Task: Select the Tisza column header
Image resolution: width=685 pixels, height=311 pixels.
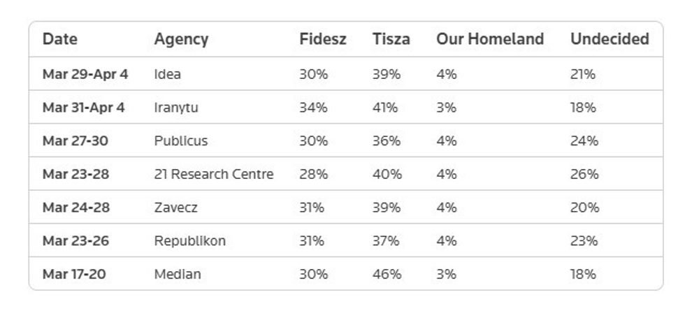Action: click(x=391, y=39)
